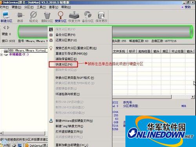The height and width of the screenshot is (147, 196).
Task: Expand the 本地磁盘 (Y:) tree node
Action: point(1,55)
